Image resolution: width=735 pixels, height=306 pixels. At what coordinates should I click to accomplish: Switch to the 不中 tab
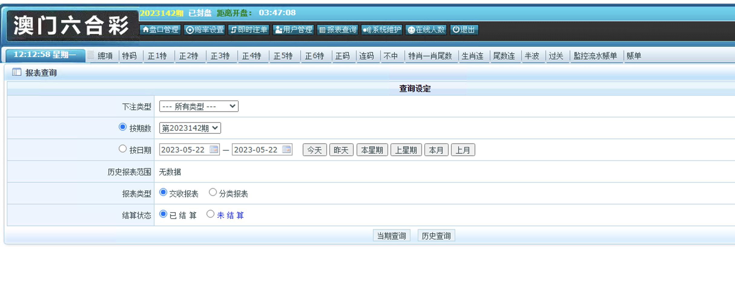click(391, 56)
